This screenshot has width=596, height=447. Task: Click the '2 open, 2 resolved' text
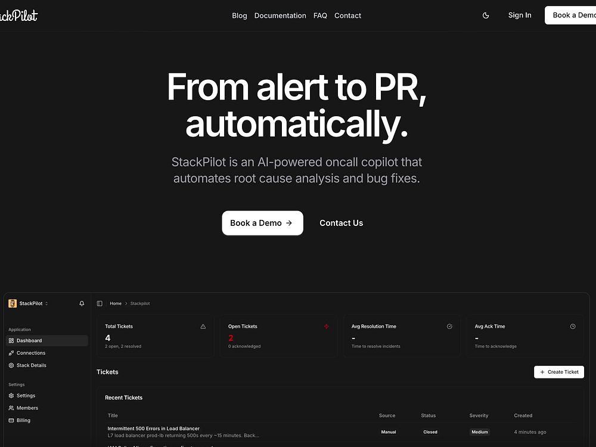coord(123,346)
